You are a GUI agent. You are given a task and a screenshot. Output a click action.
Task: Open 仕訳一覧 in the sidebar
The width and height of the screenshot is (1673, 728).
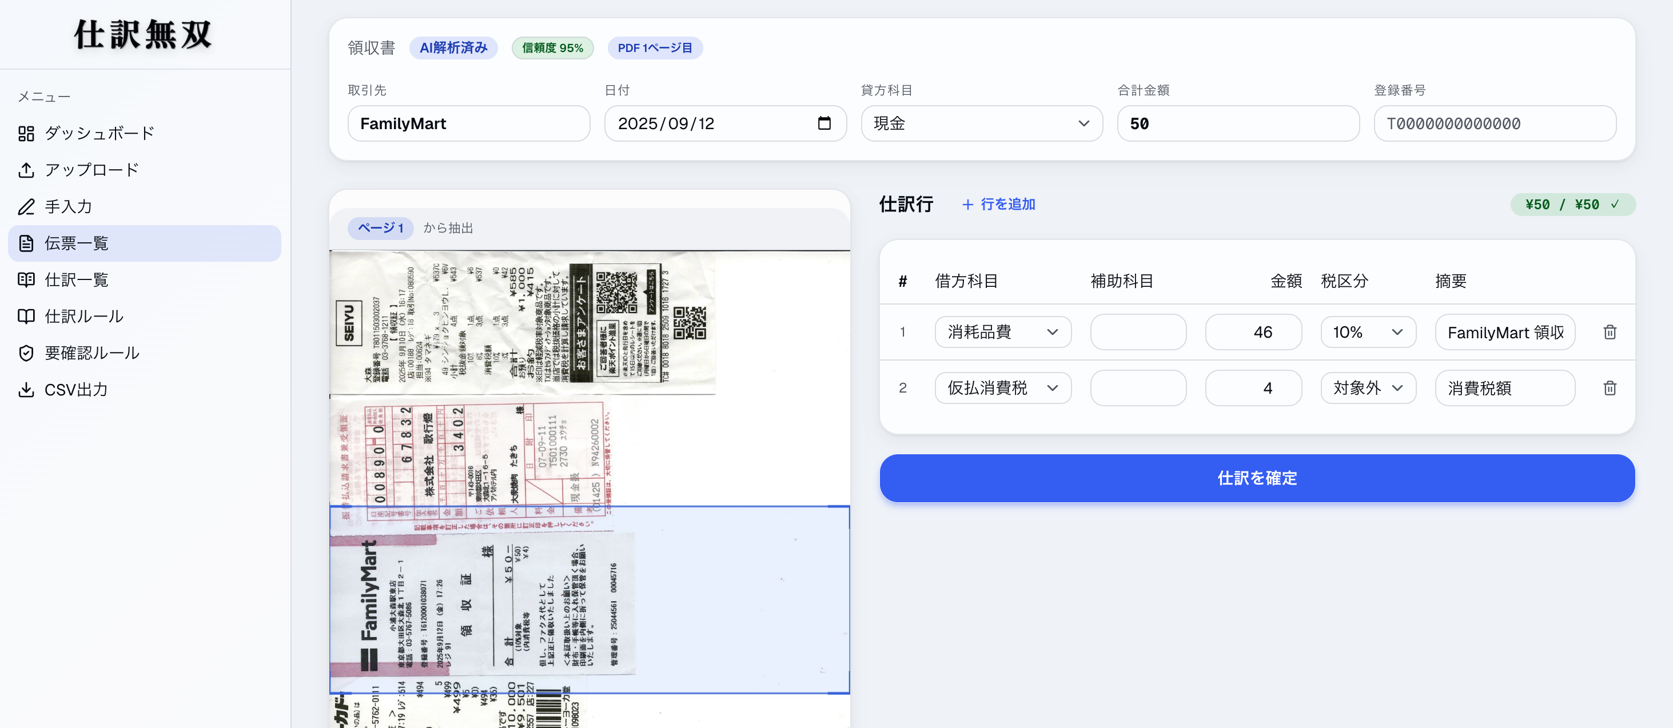(x=144, y=279)
